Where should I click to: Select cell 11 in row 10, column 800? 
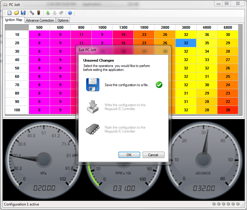click(x=81, y=35)
